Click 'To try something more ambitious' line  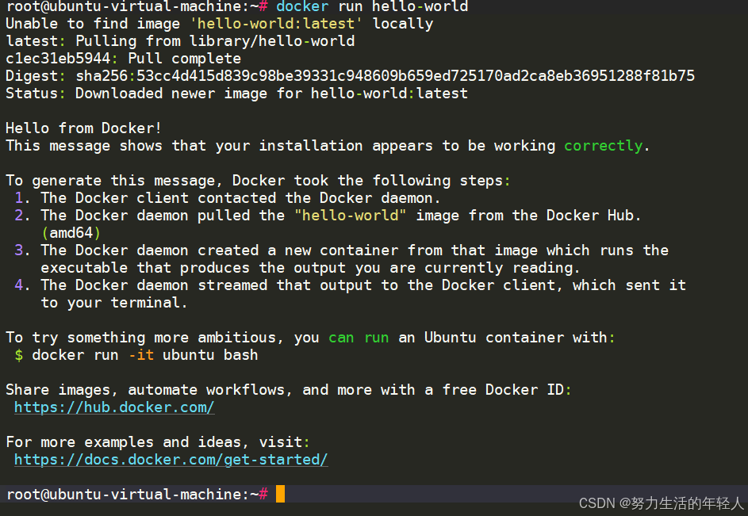click(x=311, y=338)
